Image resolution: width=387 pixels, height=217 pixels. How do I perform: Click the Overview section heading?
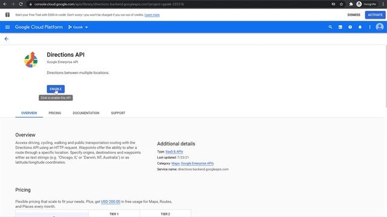point(25,135)
